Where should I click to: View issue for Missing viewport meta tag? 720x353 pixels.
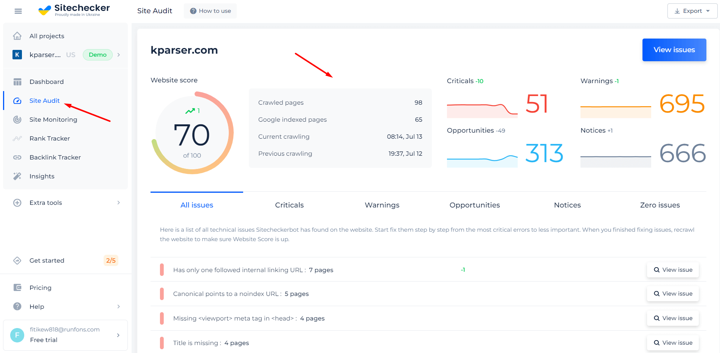(673, 318)
